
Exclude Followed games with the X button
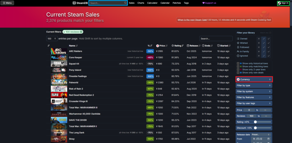click(x=259, y=47)
